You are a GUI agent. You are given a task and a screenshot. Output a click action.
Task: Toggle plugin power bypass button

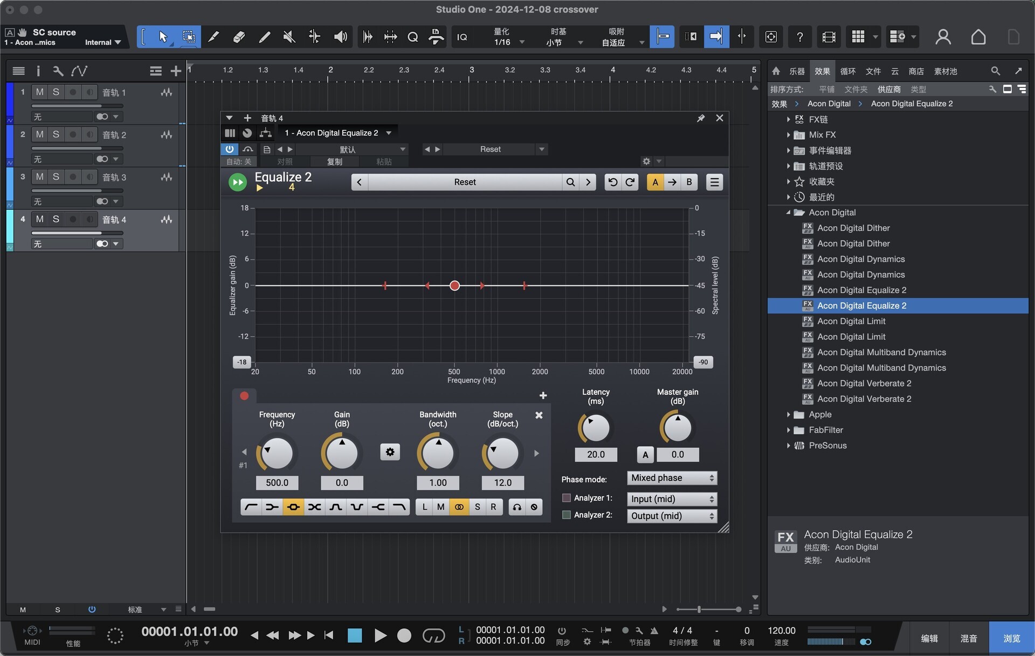pos(230,149)
